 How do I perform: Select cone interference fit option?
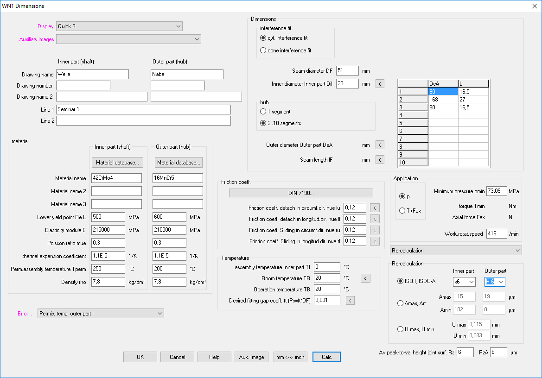(x=263, y=50)
